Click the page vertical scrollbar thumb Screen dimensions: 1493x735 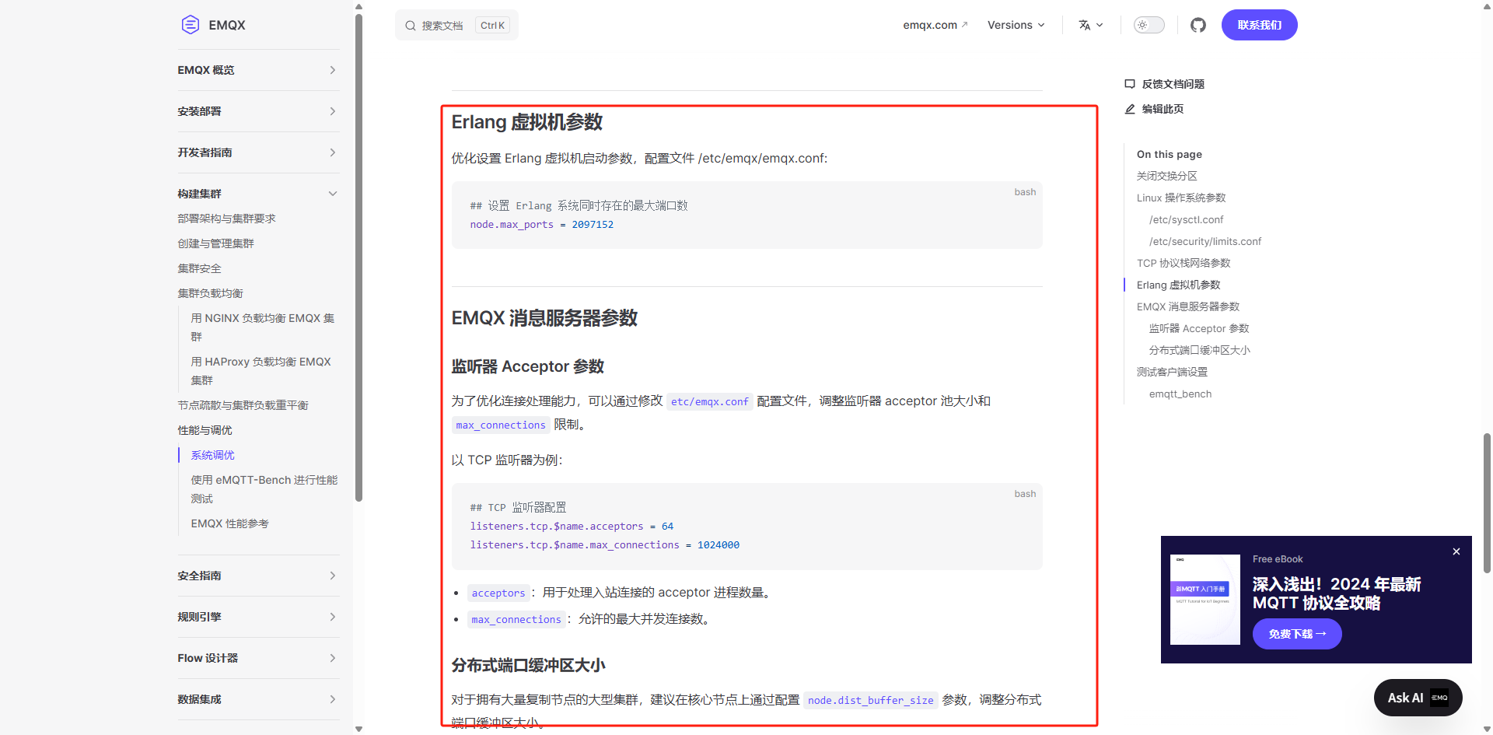tap(1487, 502)
